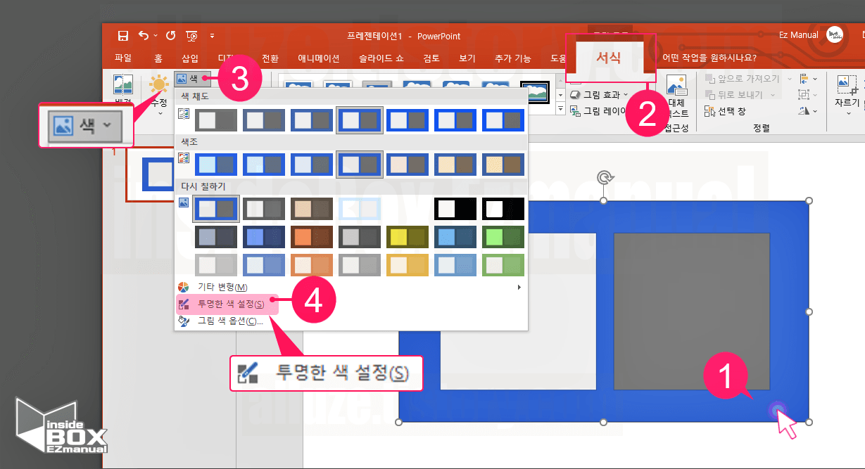
Task: Select the selected middle saturation swatch
Action: click(360, 120)
